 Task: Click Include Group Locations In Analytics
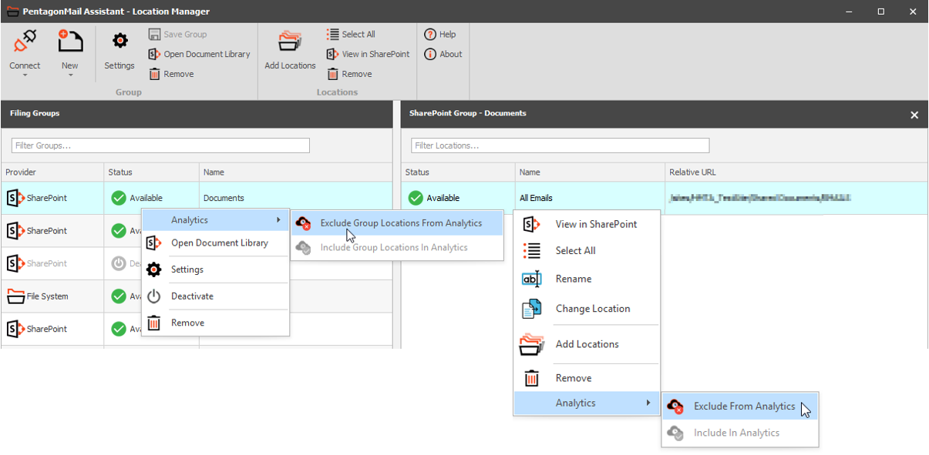397,248
